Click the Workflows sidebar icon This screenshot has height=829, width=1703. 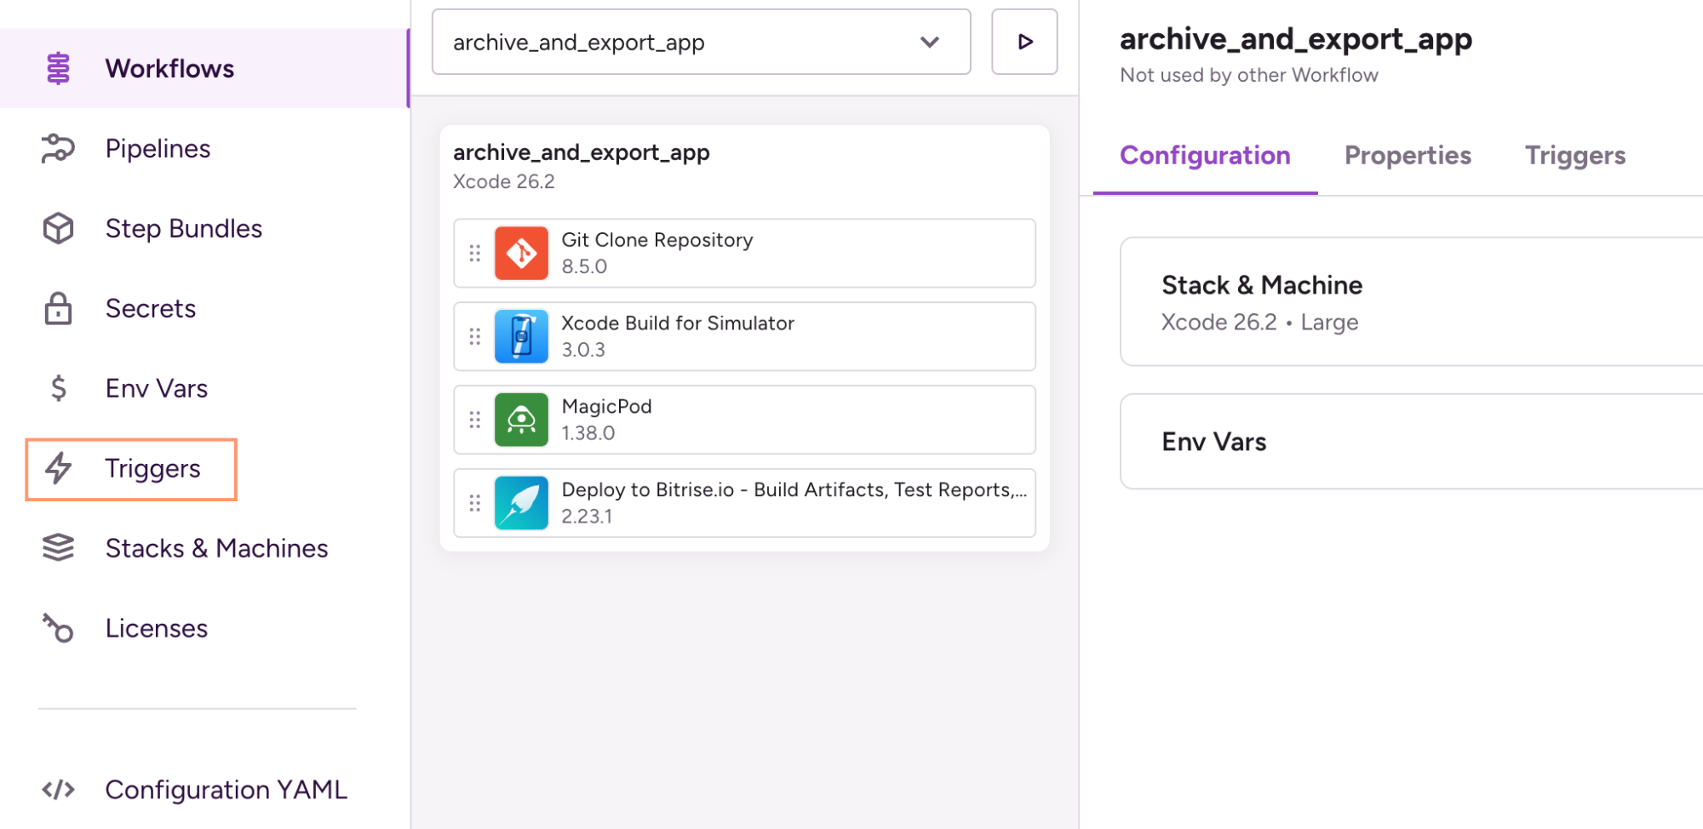tap(58, 69)
